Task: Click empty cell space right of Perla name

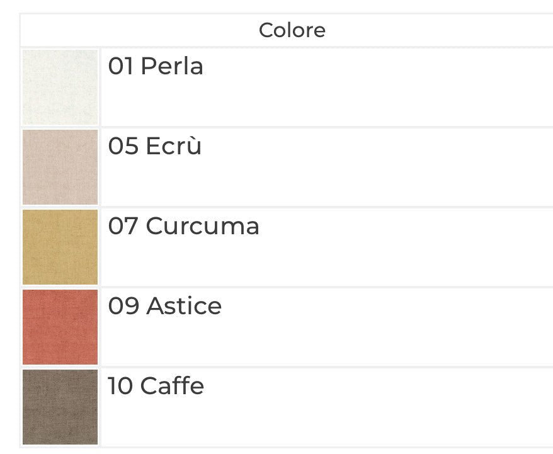Action: [378, 87]
